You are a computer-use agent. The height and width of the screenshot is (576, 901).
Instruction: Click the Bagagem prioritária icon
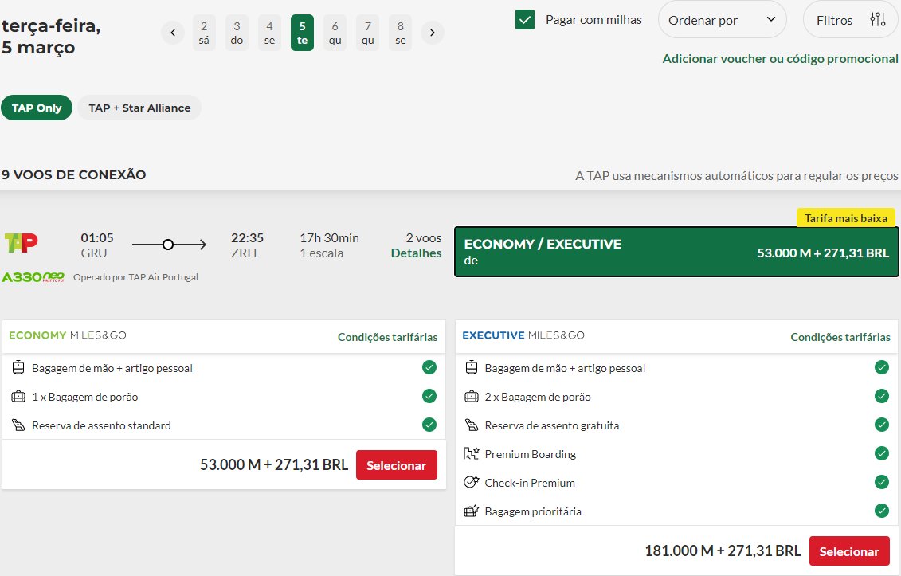471,511
